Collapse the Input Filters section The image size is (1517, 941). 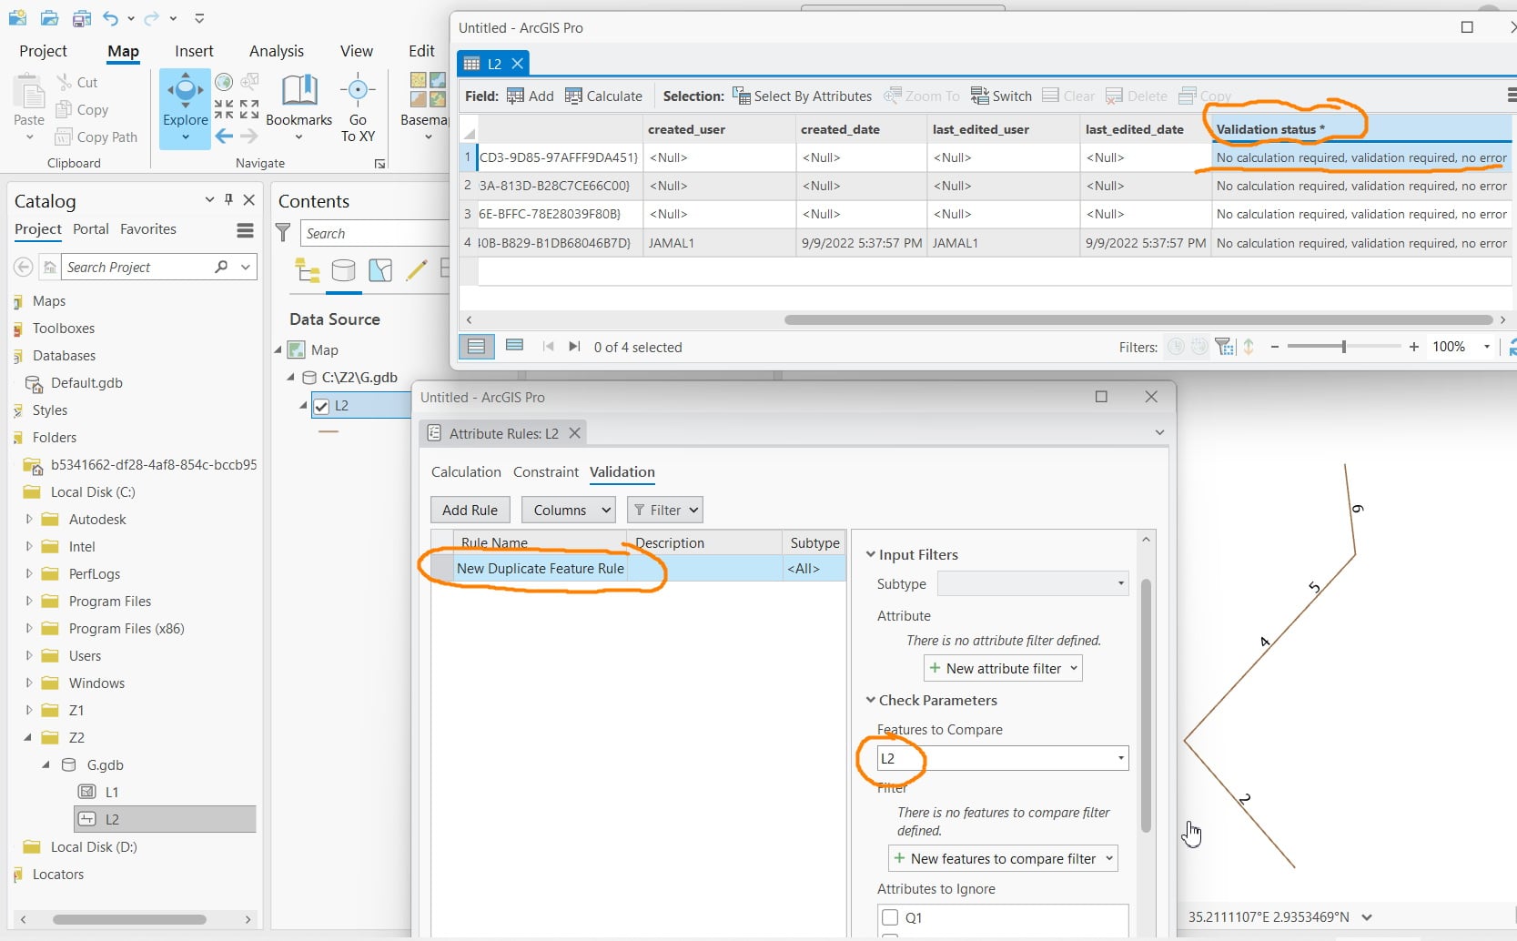(x=870, y=554)
